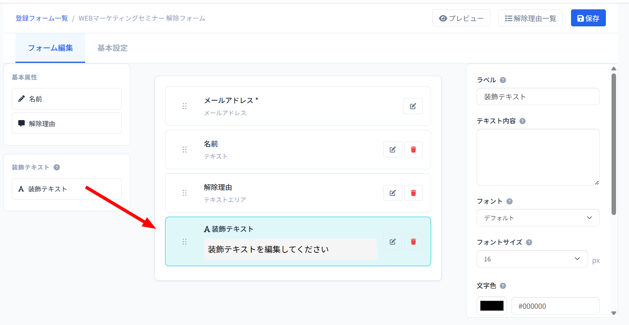Click the テキスト内容 text area

(x=538, y=157)
